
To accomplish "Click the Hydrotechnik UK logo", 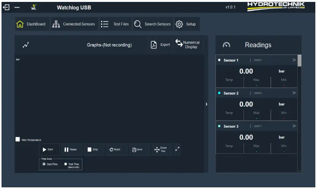I will pyautogui.click(x=276, y=6).
